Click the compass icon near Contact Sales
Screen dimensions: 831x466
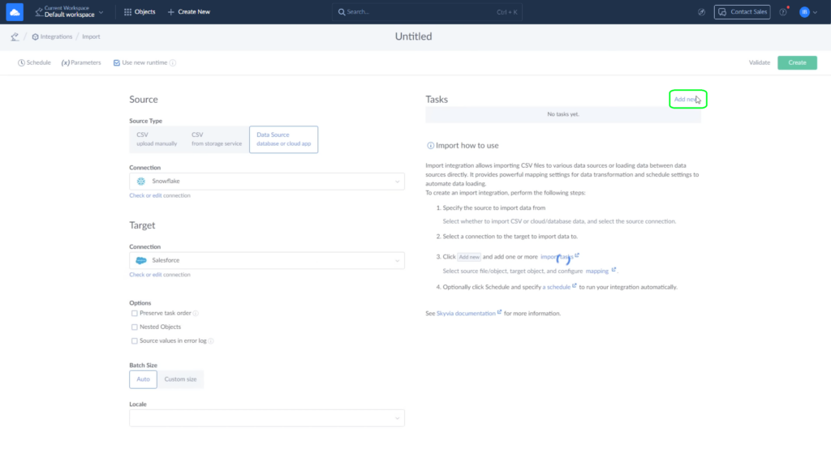pyautogui.click(x=701, y=11)
